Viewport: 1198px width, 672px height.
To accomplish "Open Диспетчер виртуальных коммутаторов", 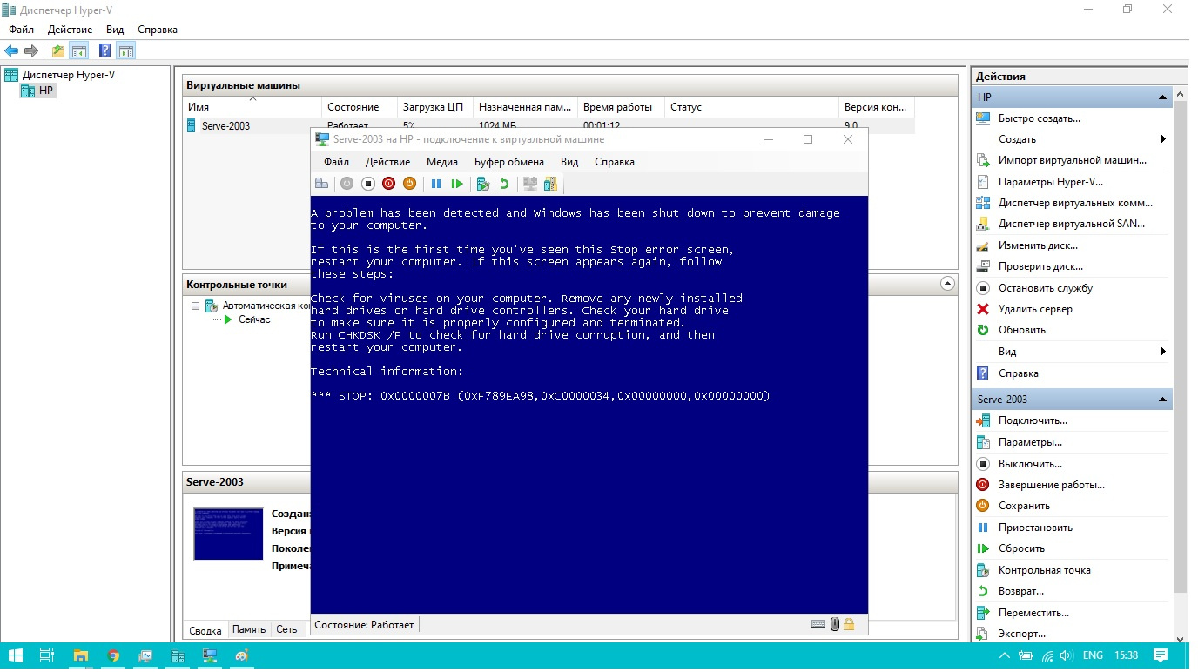I will [1075, 203].
